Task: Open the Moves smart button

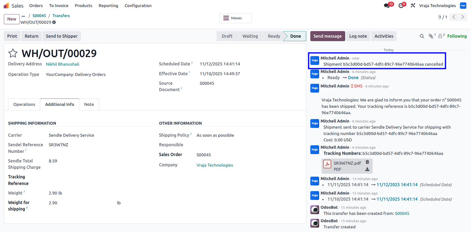Action: (x=235, y=18)
